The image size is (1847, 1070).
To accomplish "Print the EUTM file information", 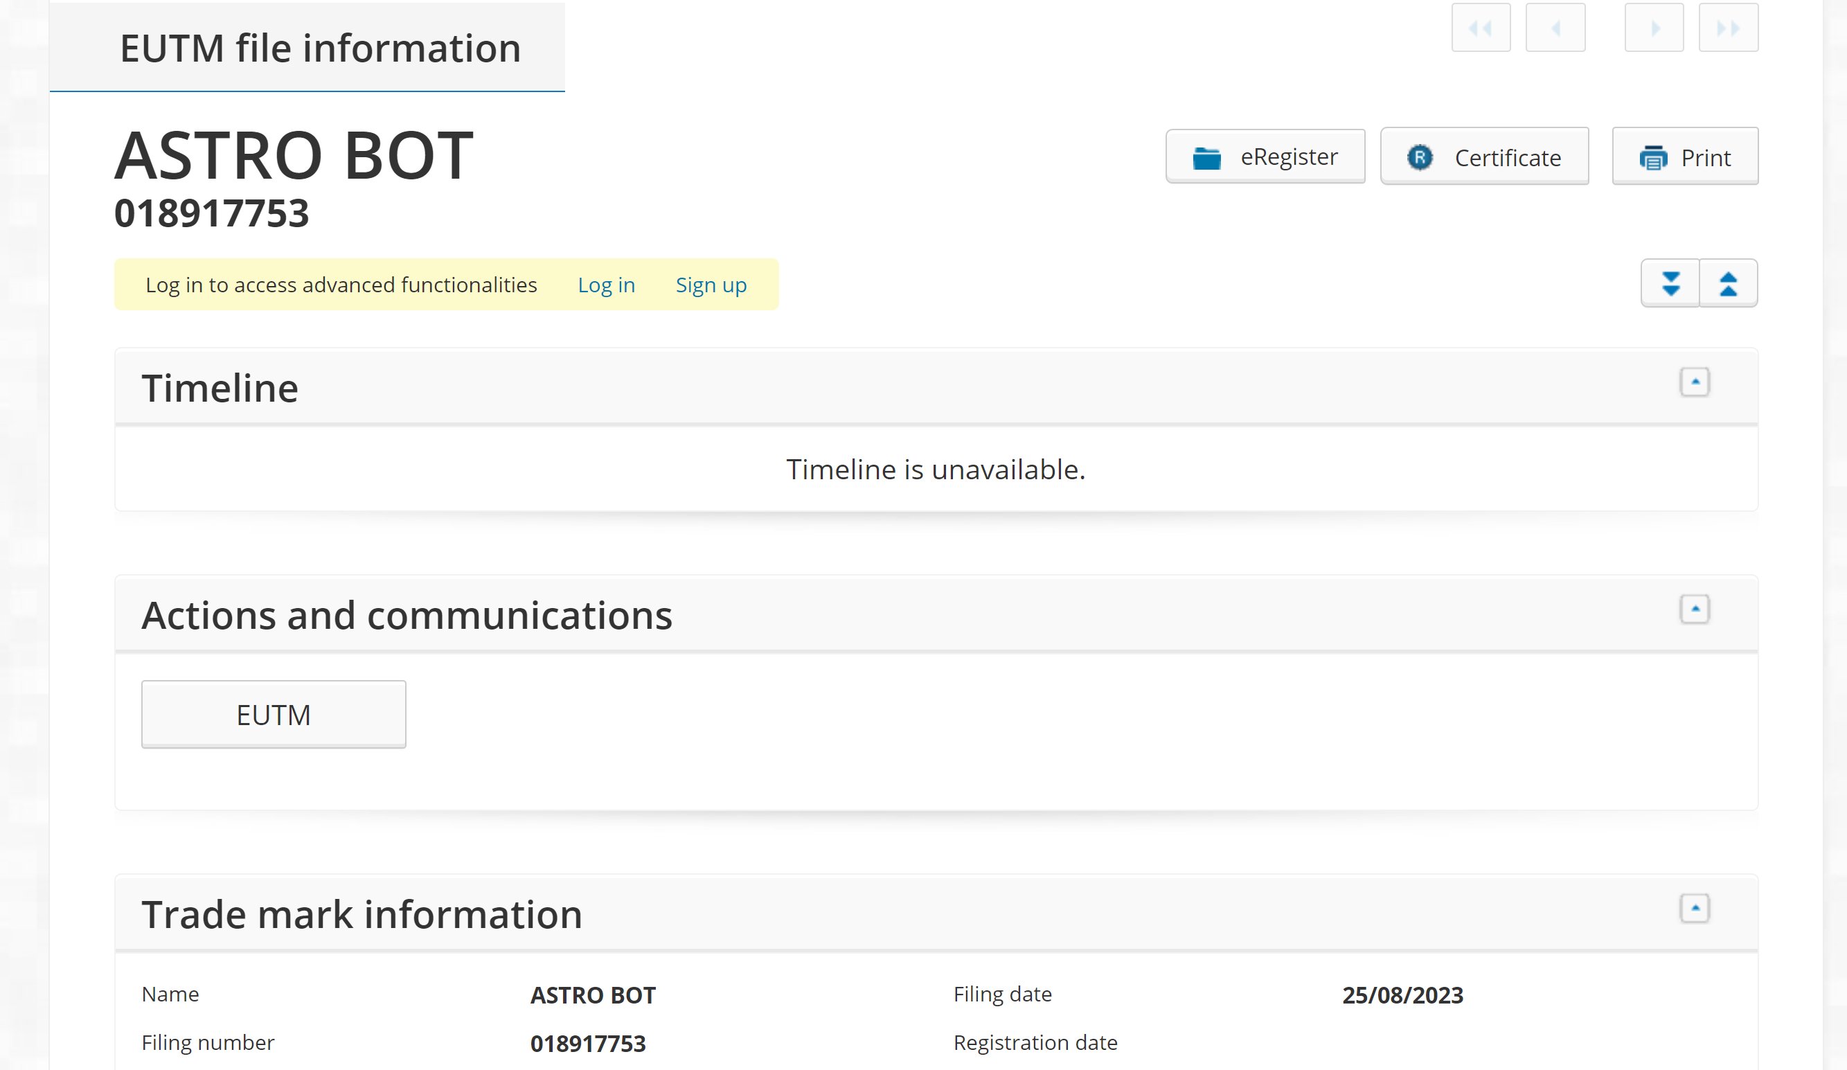I will click(1685, 156).
